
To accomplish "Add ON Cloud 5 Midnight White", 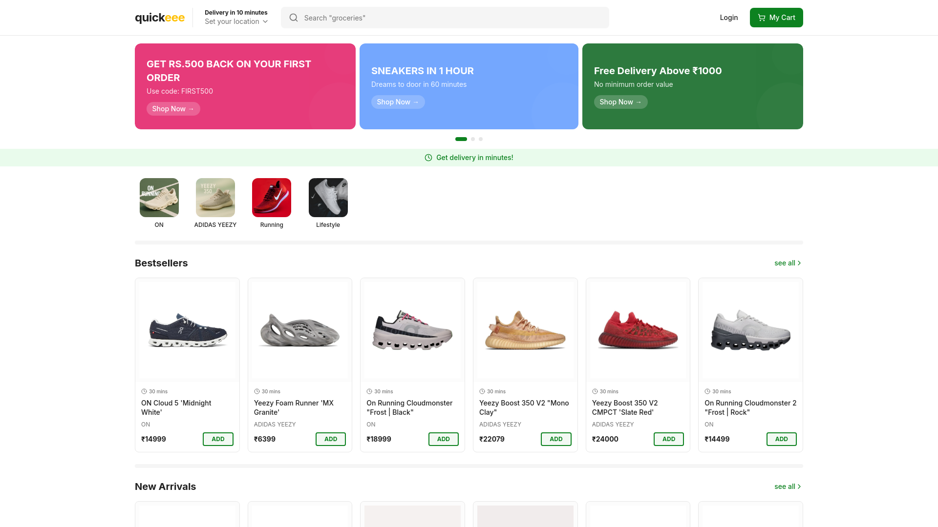I will 218,439.
